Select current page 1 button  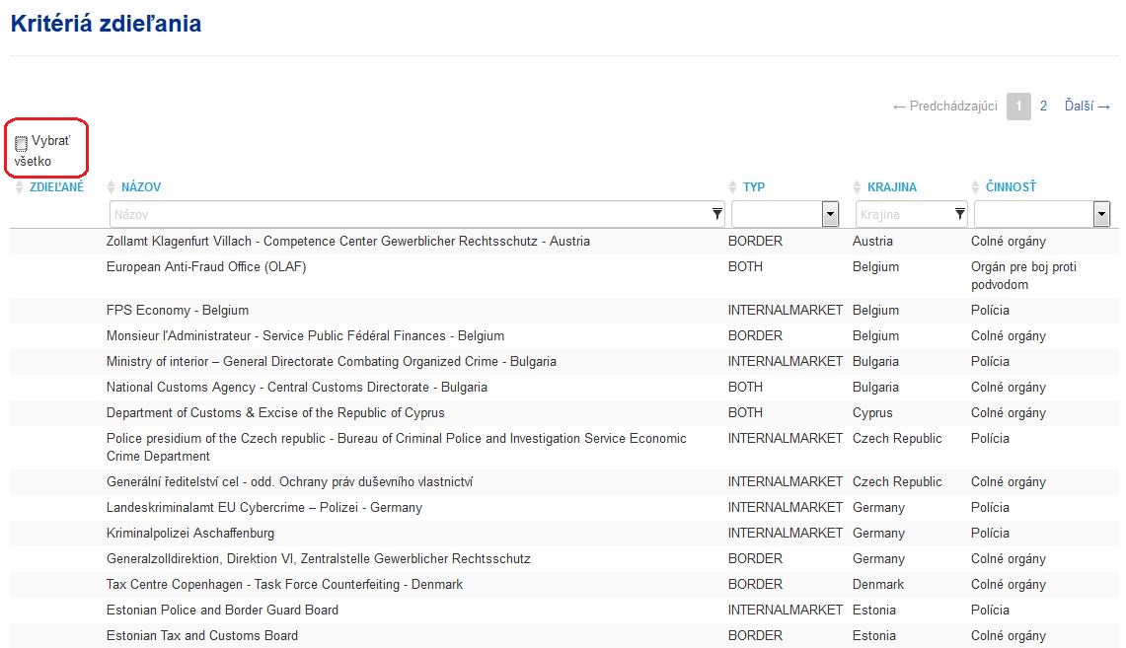(x=1018, y=107)
